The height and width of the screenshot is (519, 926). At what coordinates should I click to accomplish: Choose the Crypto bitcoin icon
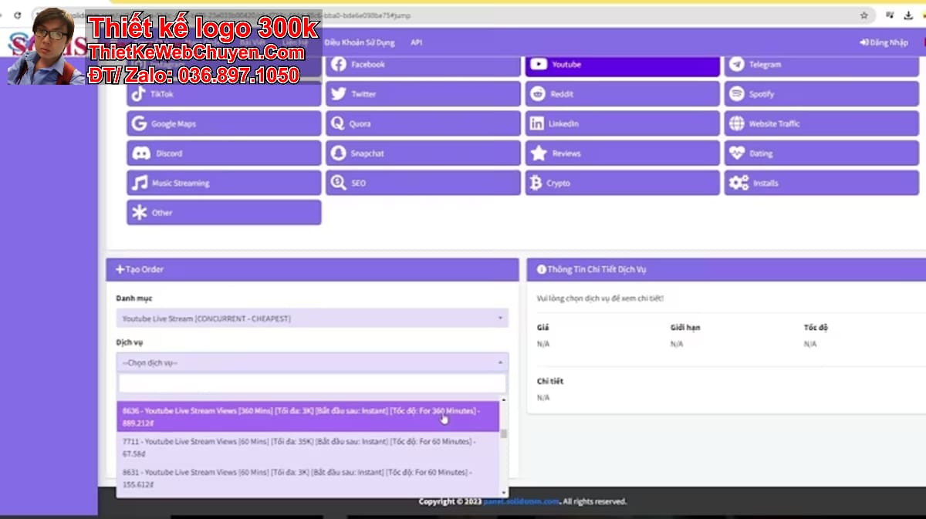(x=536, y=183)
